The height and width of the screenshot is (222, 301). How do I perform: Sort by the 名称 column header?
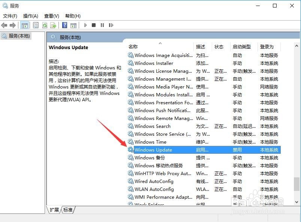[x=160, y=46]
